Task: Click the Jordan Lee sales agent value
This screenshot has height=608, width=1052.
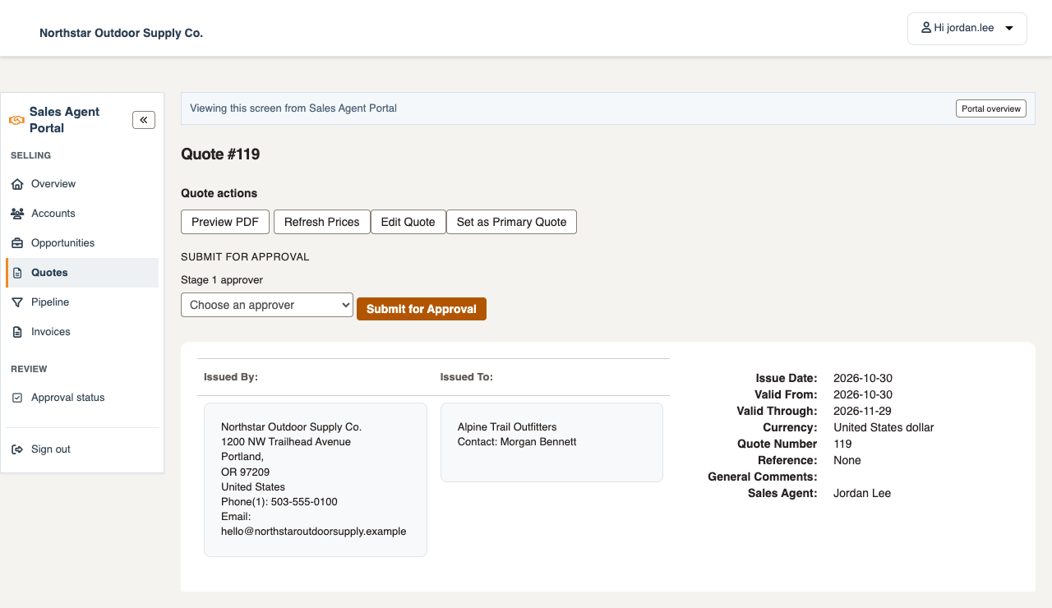Action: tap(862, 493)
